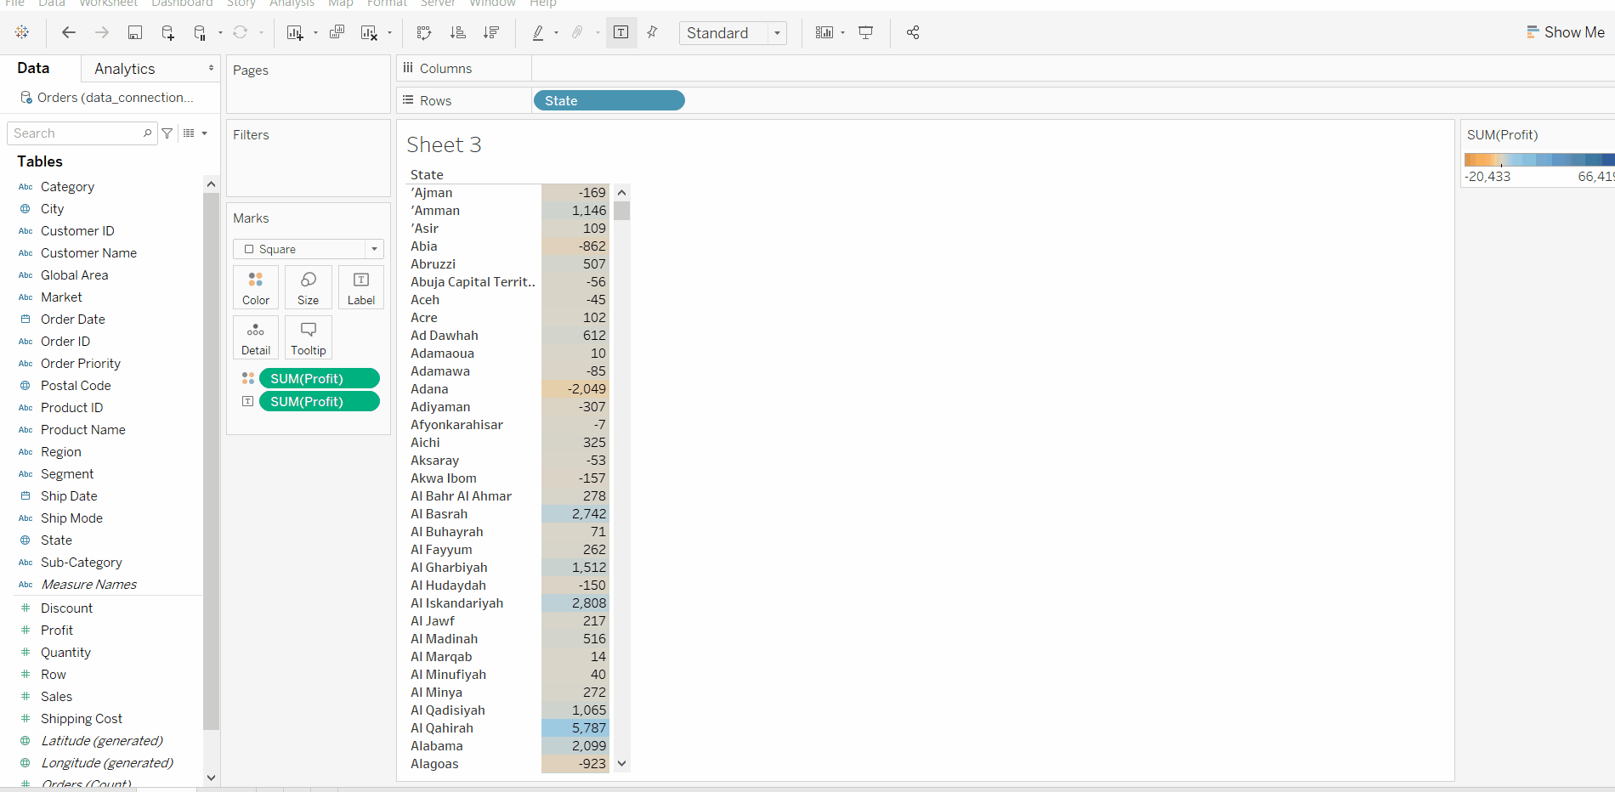Enter presentation mode
1615x792 pixels.
click(x=866, y=32)
